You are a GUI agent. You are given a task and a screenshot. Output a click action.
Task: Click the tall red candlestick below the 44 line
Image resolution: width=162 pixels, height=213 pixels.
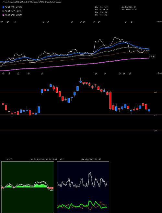click(x=110, y=100)
